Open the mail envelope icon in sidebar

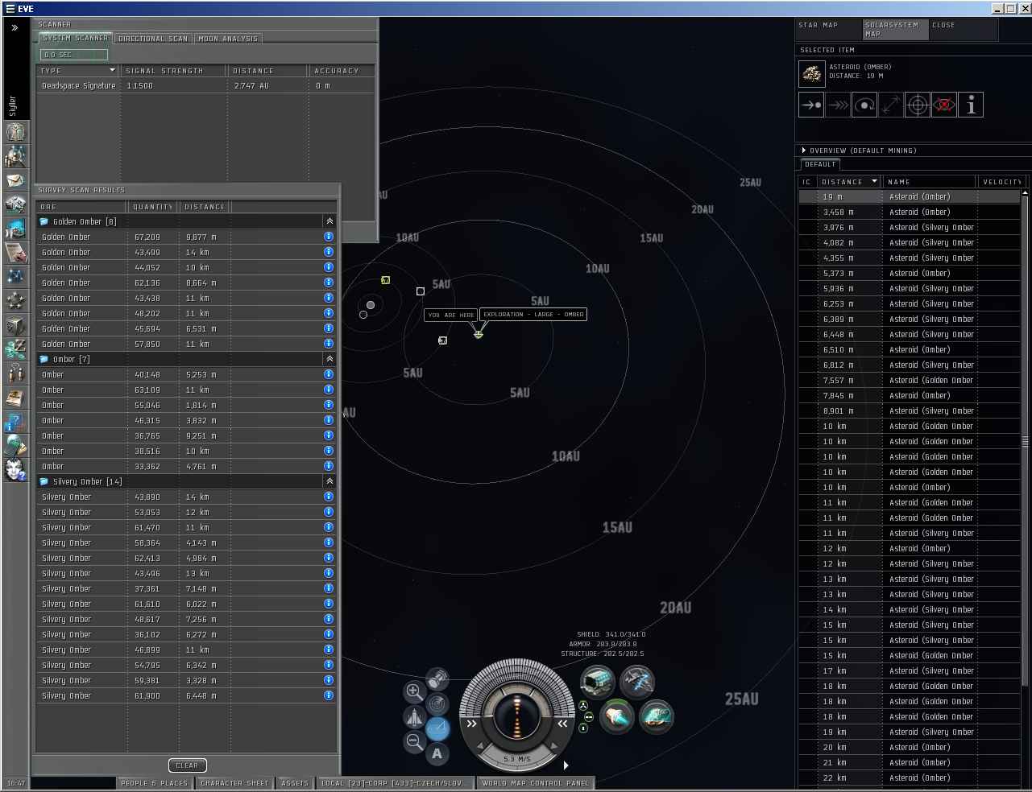click(x=15, y=180)
